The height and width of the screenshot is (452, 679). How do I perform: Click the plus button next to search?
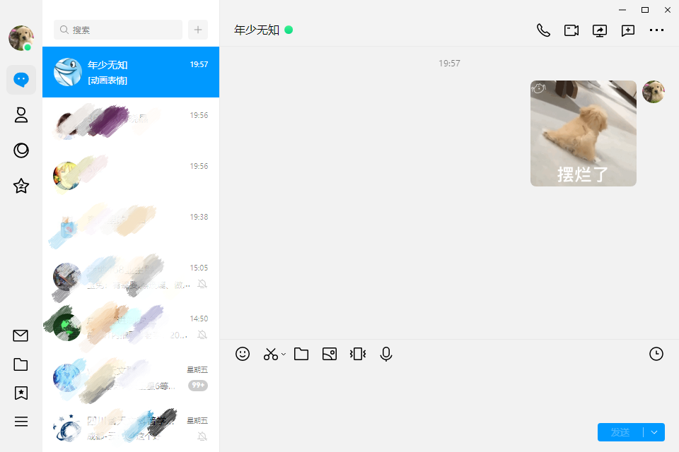(197, 30)
